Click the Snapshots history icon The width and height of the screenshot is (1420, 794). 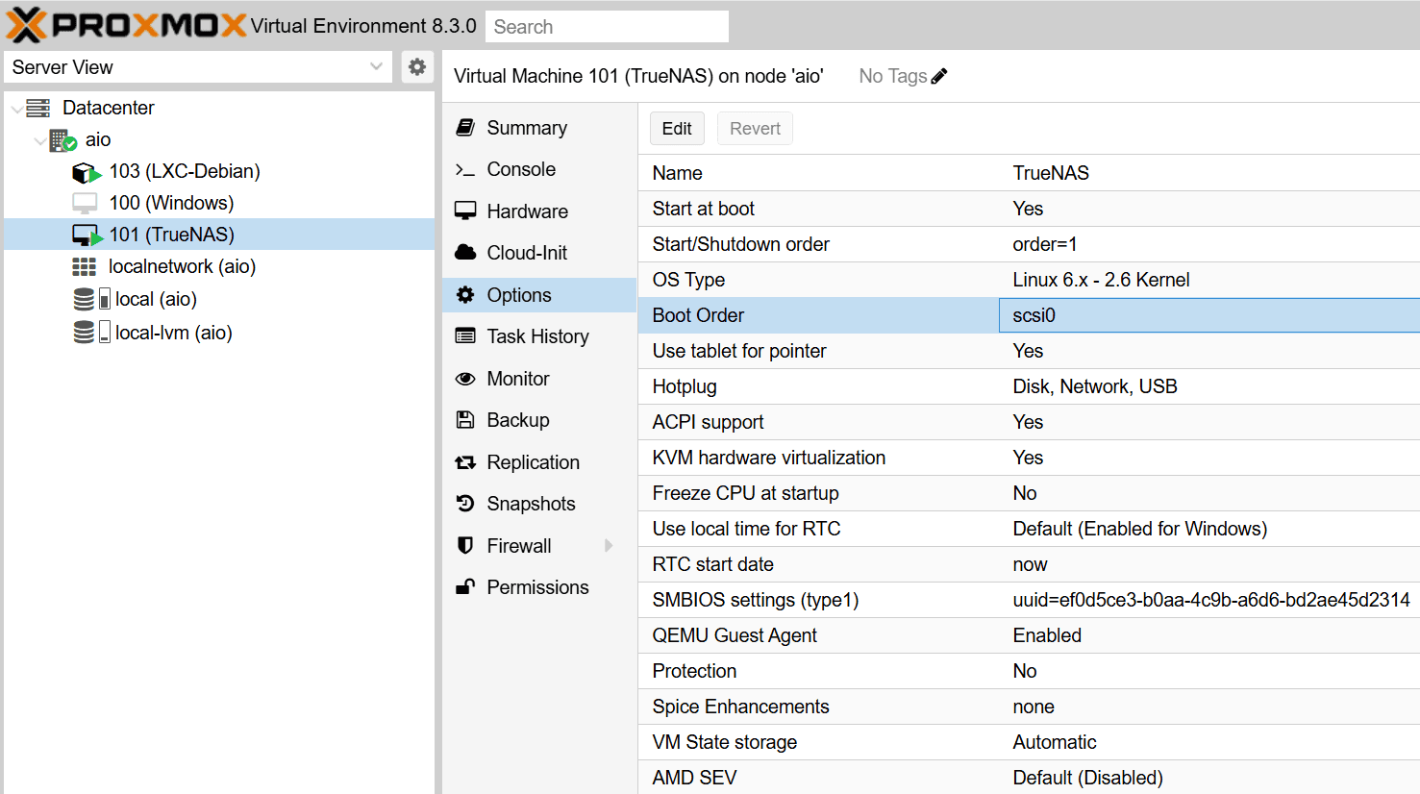(x=465, y=503)
